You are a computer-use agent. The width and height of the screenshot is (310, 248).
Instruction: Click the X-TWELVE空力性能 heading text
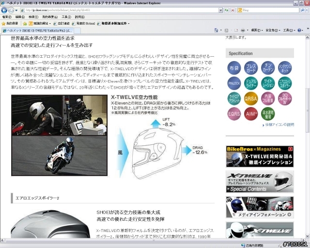tap(134, 97)
